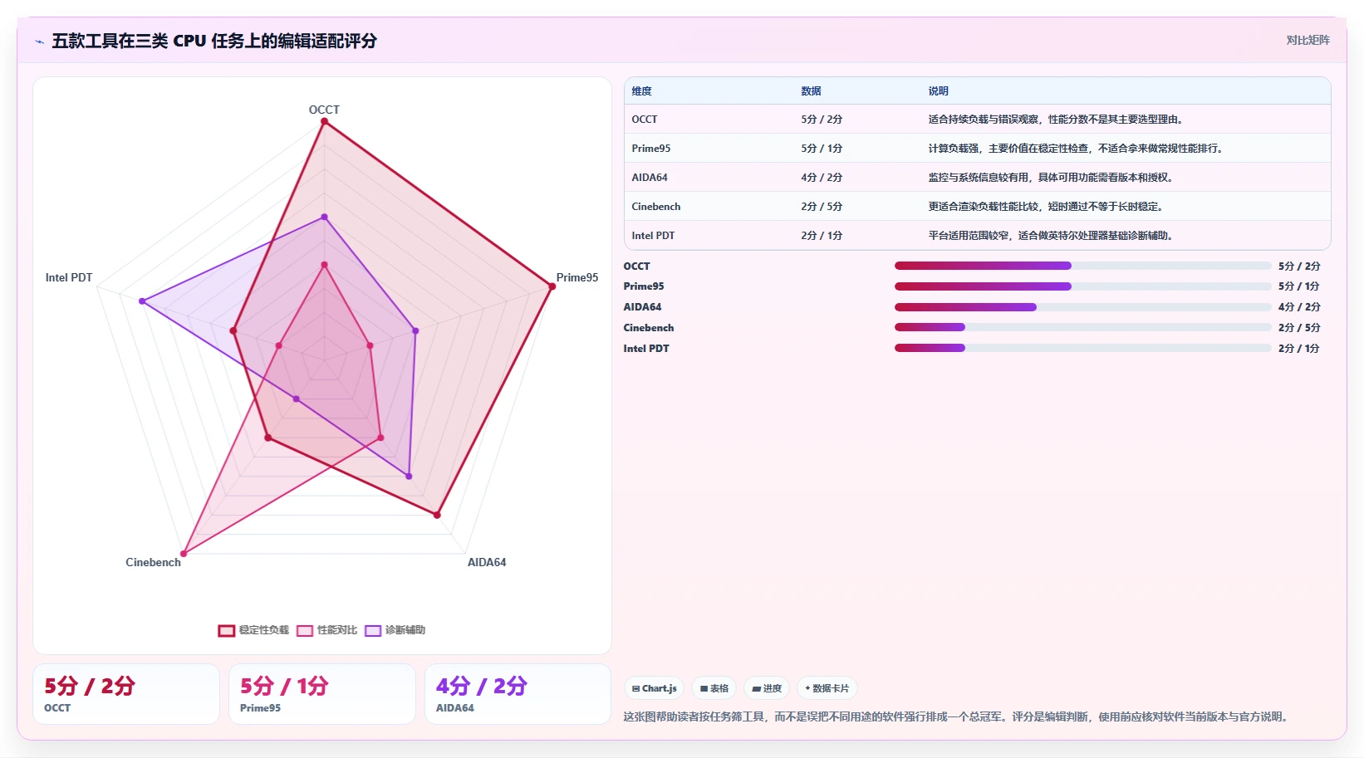The height and width of the screenshot is (758, 1364).
Task: Click the crimson data point near AIDA64 axis
Action: click(437, 515)
